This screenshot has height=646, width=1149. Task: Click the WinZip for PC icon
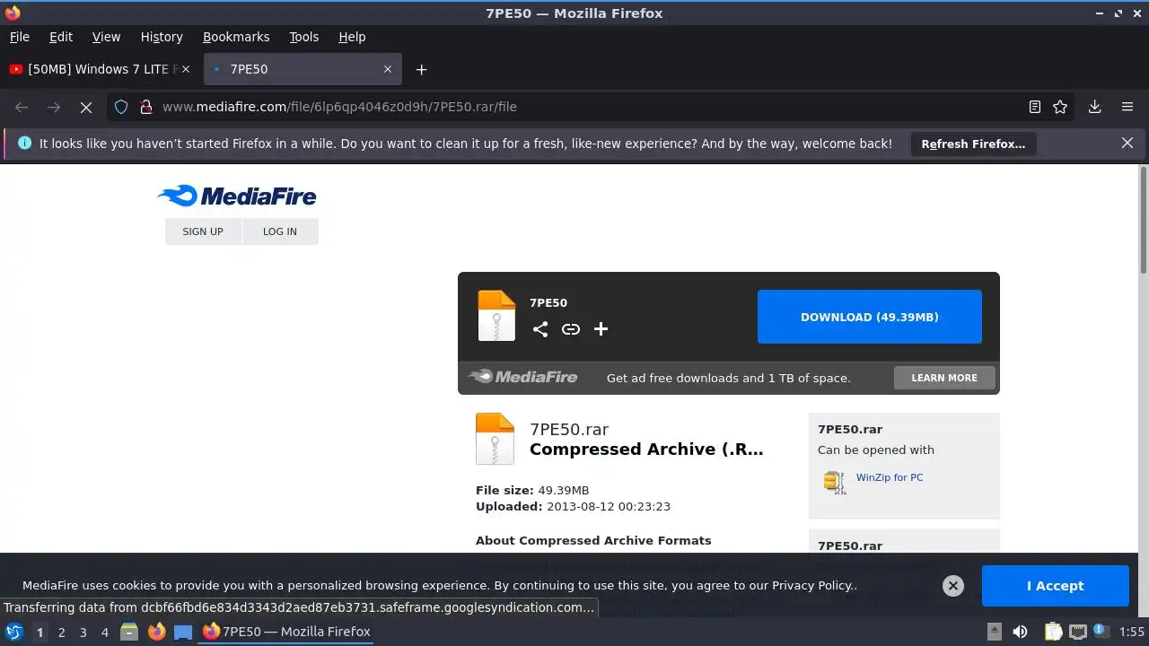835,482
